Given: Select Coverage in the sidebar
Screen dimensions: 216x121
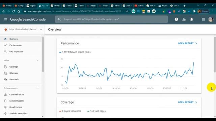Looking at the screenshot, I should coord(21,67).
